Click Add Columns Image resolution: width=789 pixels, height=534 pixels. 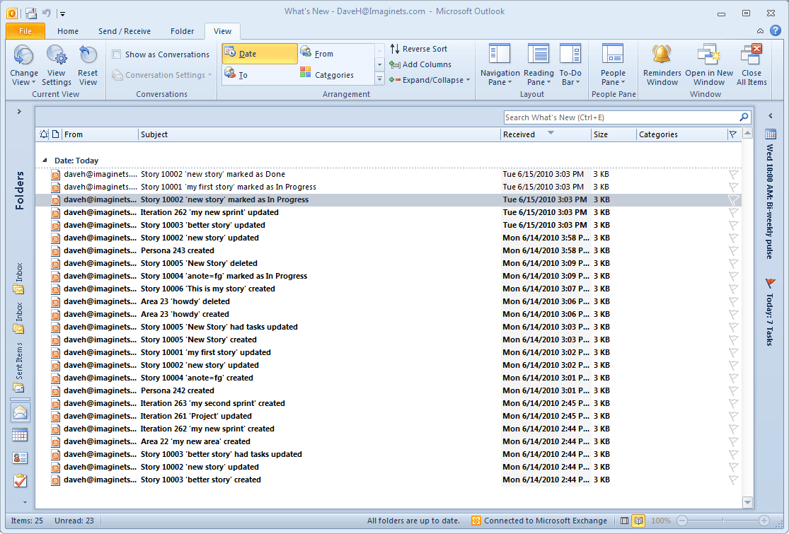click(x=420, y=64)
